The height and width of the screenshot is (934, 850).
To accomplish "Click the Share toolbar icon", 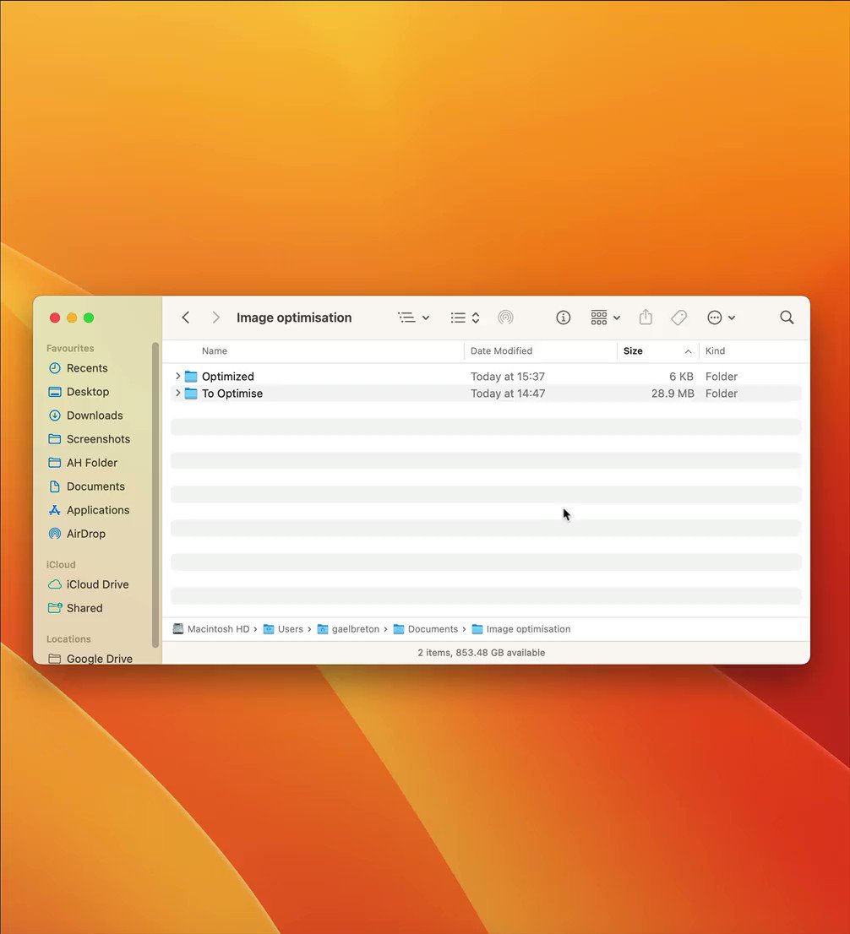I will coord(646,318).
